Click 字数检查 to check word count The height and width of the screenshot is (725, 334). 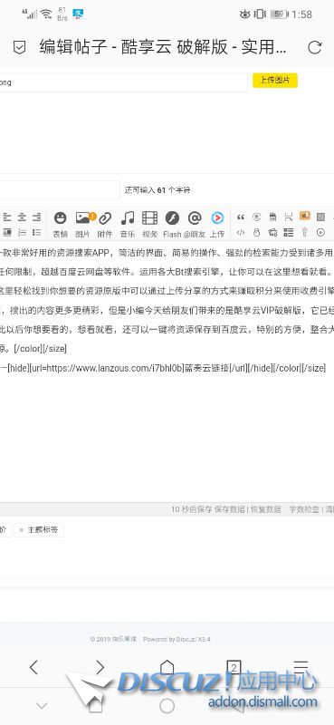point(304,509)
